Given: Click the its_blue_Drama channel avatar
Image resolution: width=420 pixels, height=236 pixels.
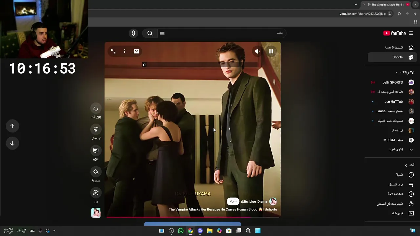Looking at the screenshot, I should (x=273, y=201).
